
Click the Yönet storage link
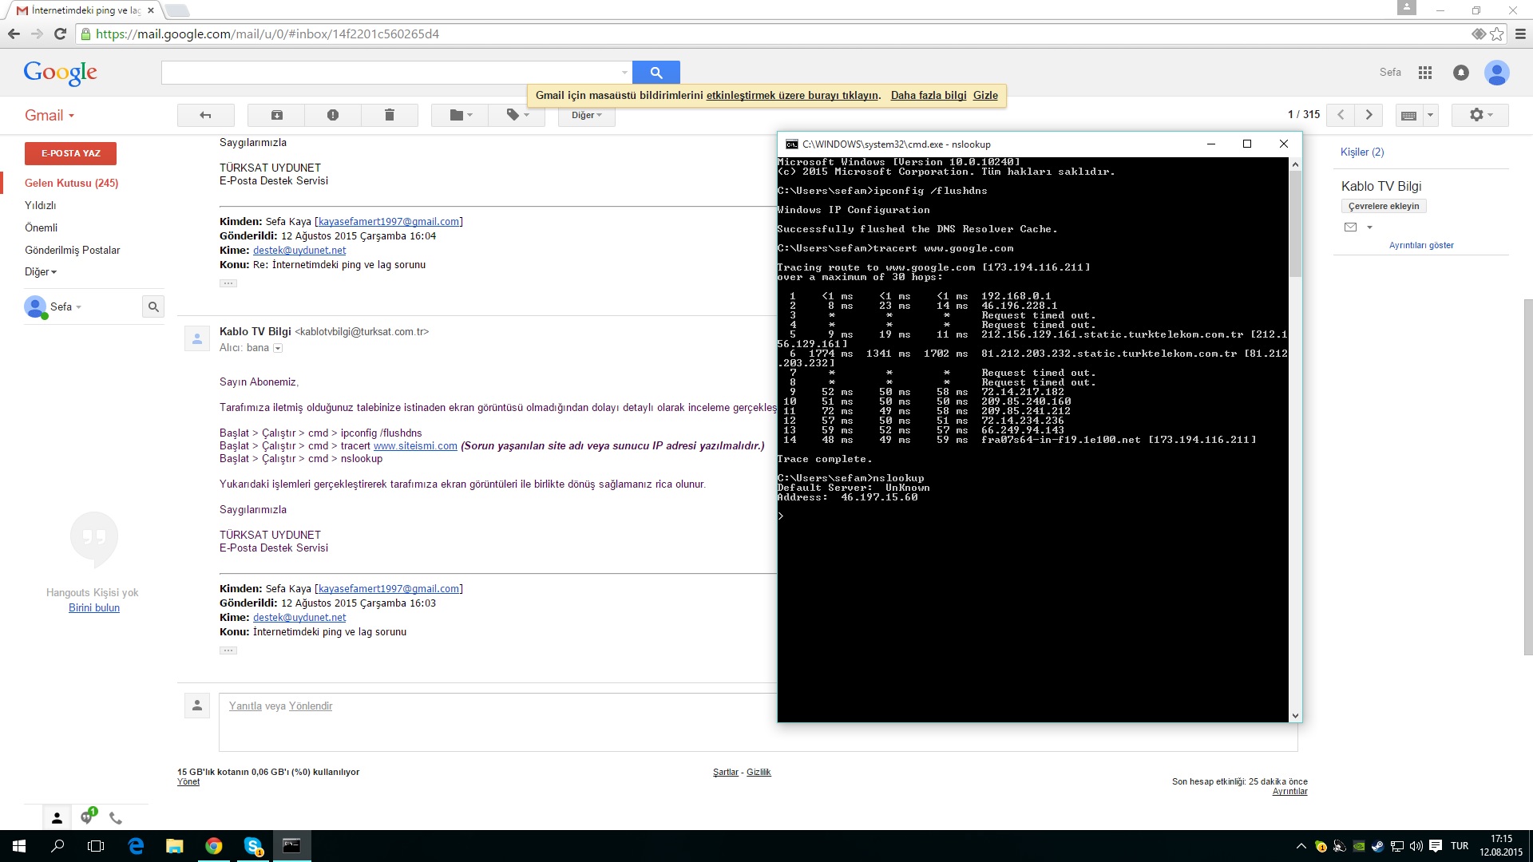click(x=188, y=782)
